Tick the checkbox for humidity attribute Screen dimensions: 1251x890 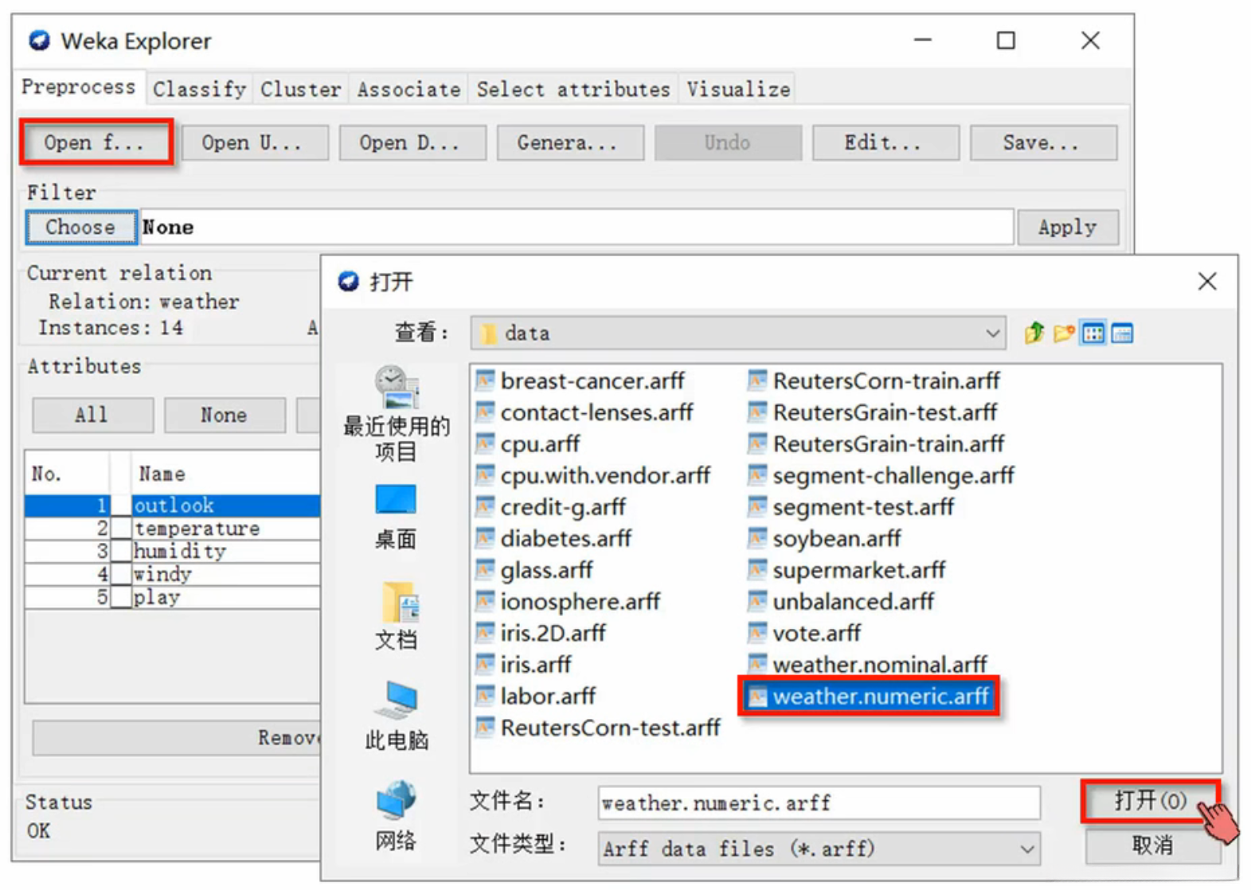coord(121,551)
